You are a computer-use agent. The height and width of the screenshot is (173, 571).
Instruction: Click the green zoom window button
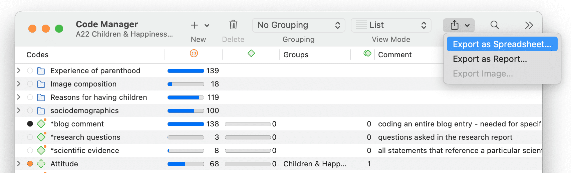click(x=59, y=29)
